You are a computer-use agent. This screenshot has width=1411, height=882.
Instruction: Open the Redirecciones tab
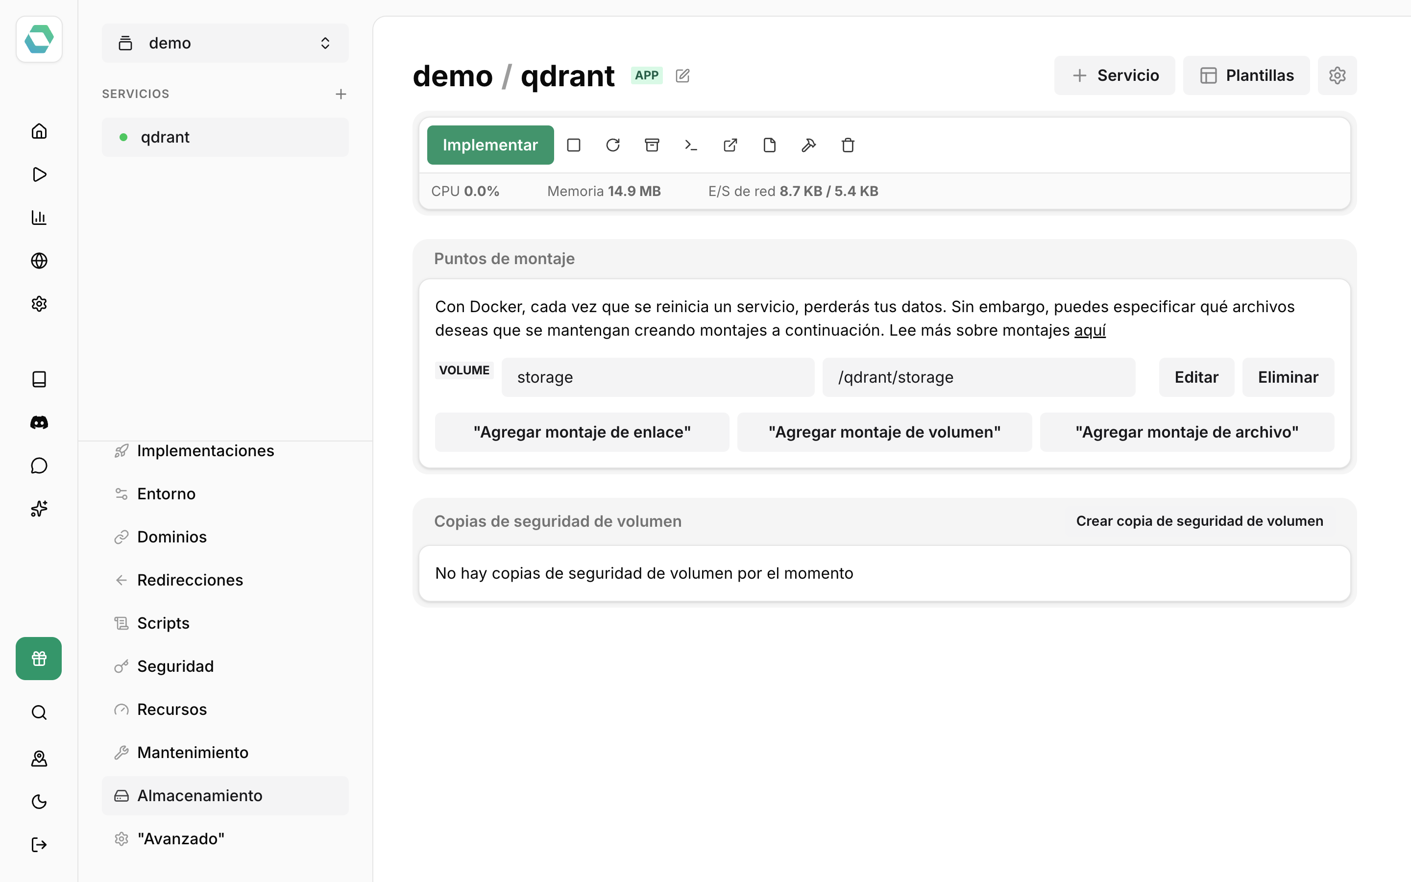(225, 581)
